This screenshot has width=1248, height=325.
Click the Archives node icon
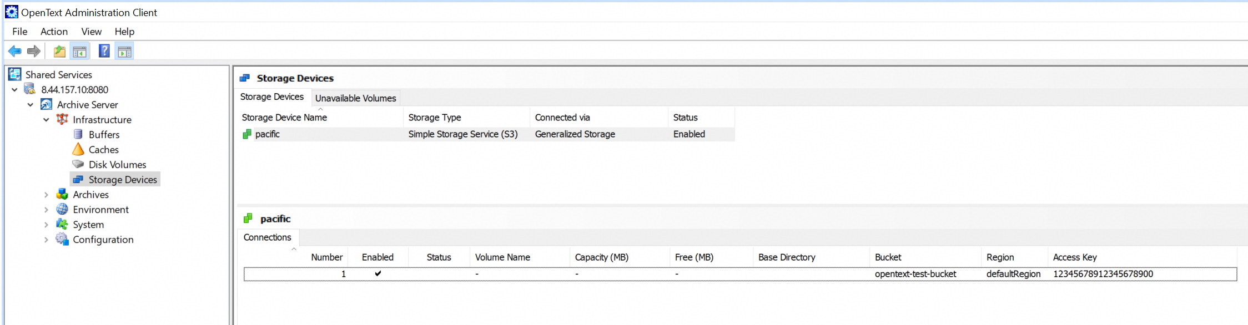(62, 194)
